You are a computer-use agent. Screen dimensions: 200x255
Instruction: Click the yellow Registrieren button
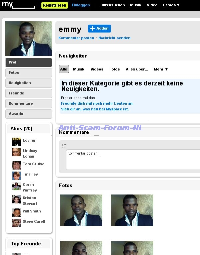[54, 5]
